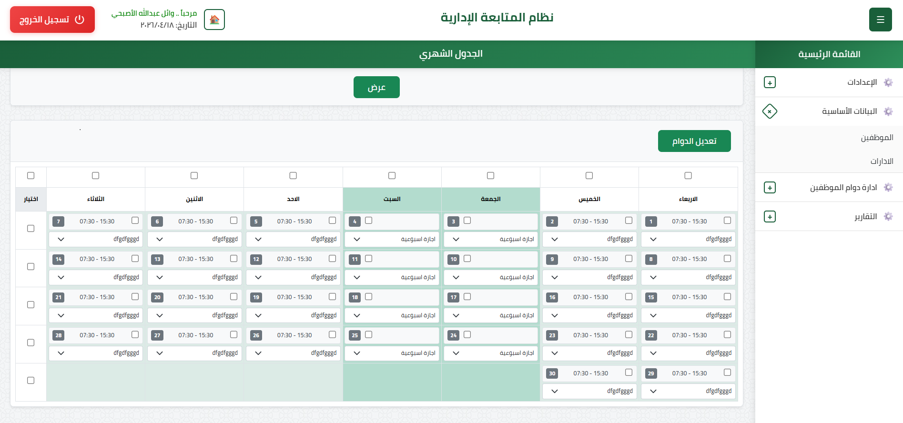903x423 pixels.
Task: Click the day 15 number badge
Action: (651, 297)
